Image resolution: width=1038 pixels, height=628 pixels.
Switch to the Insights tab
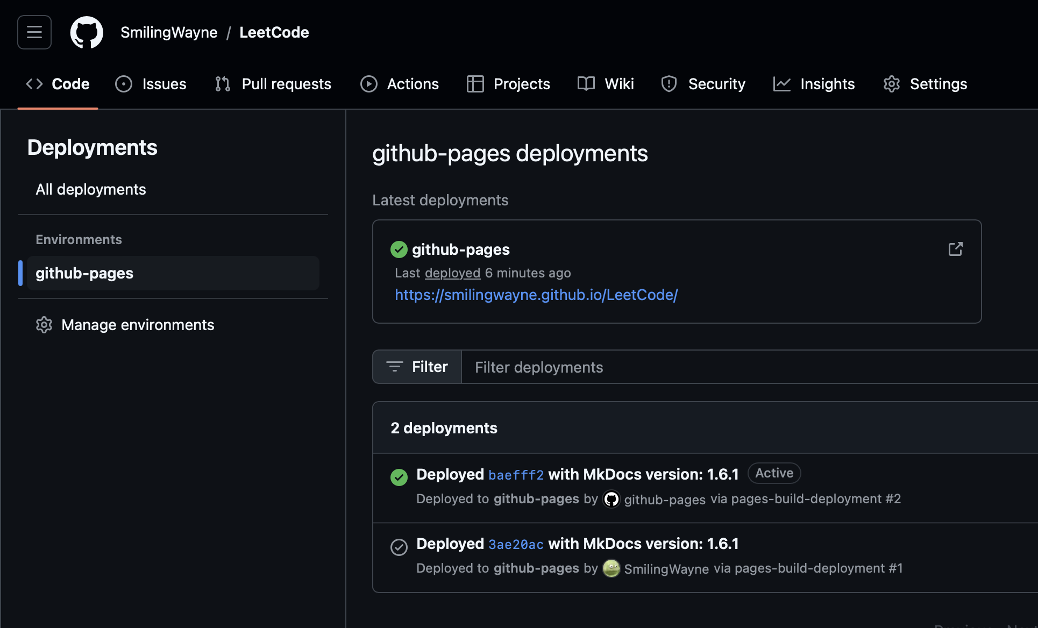[814, 84]
